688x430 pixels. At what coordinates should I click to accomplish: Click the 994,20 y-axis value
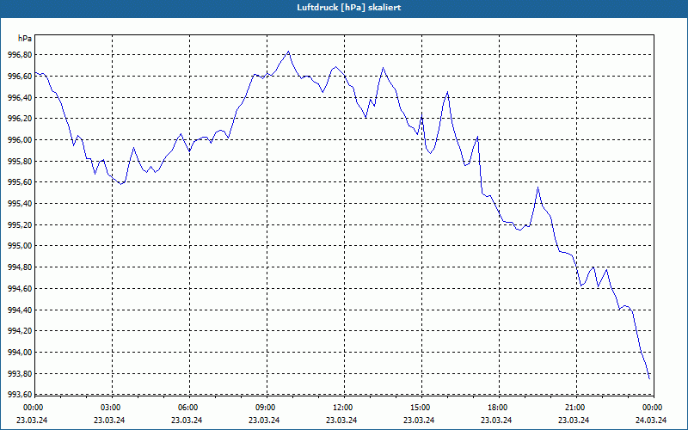pyautogui.click(x=19, y=331)
